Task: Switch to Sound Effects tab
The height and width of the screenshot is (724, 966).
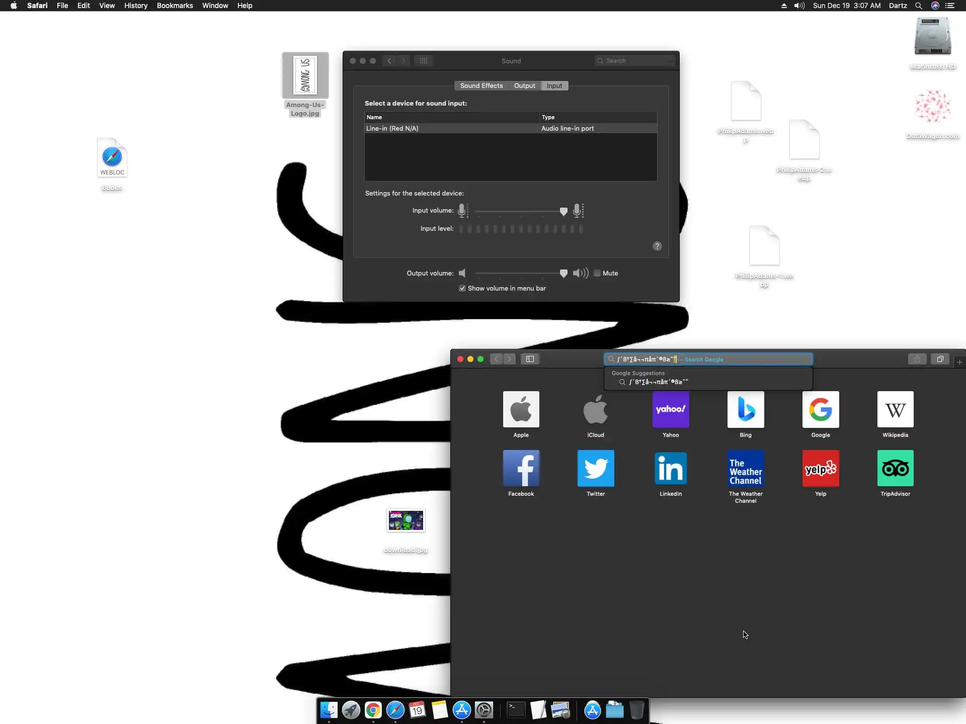Action: [481, 86]
